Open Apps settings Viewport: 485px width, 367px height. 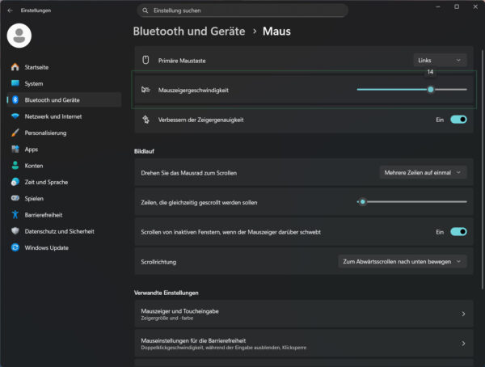pyautogui.click(x=64, y=150)
